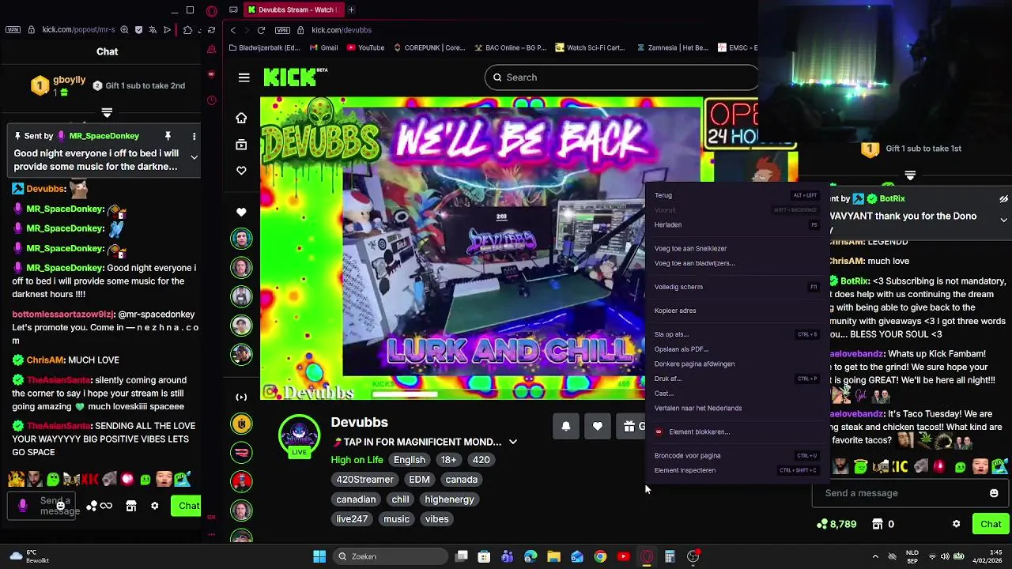
Task: Click the Windows taskbar Zoeken search box
Action: coord(389,556)
